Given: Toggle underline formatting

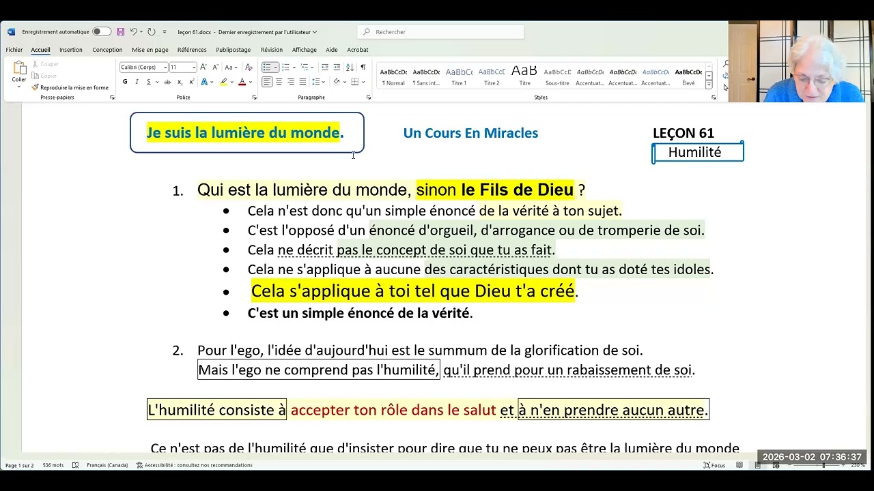Looking at the screenshot, I should tap(147, 82).
